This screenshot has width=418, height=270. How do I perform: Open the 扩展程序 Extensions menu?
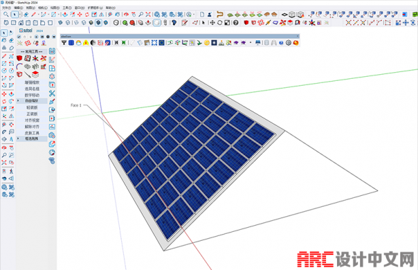[95, 7]
